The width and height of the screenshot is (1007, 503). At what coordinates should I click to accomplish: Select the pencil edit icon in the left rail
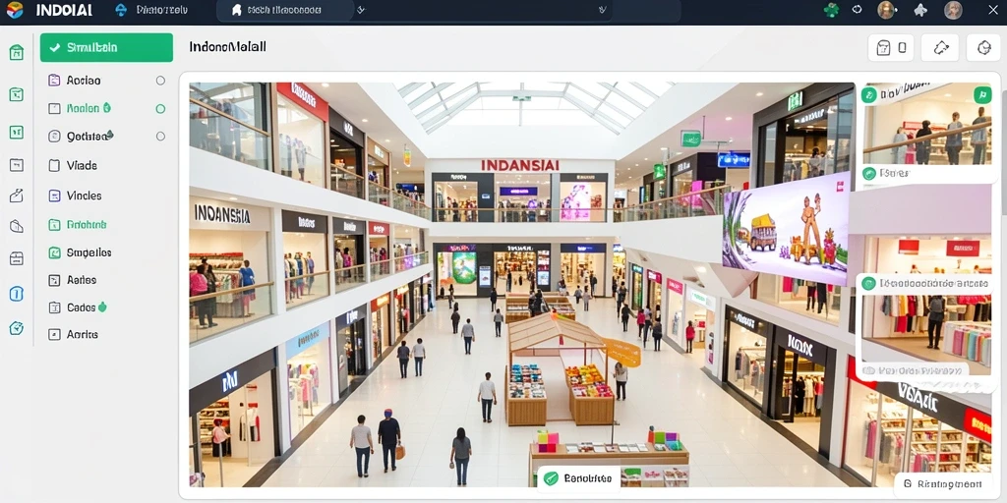coord(17,196)
